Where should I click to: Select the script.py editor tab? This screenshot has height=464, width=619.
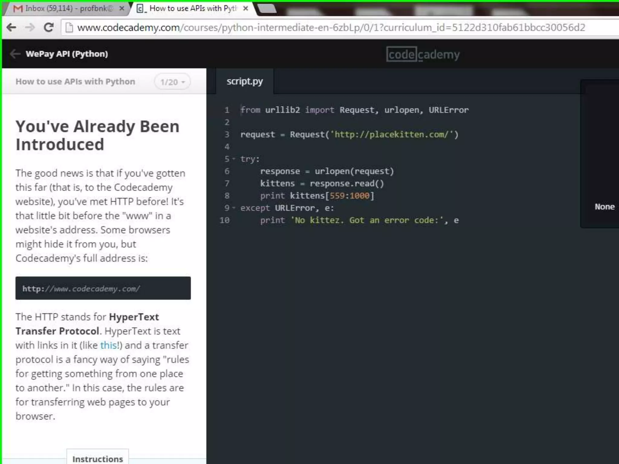(245, 81)
